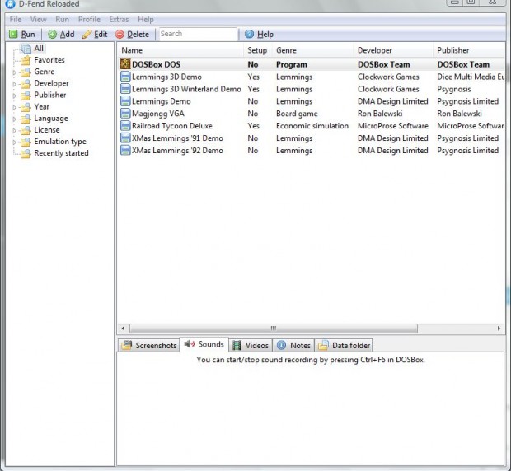Sort list by Developer column header
The height and width of the screenshot is (471, 511).
point(393,50)
